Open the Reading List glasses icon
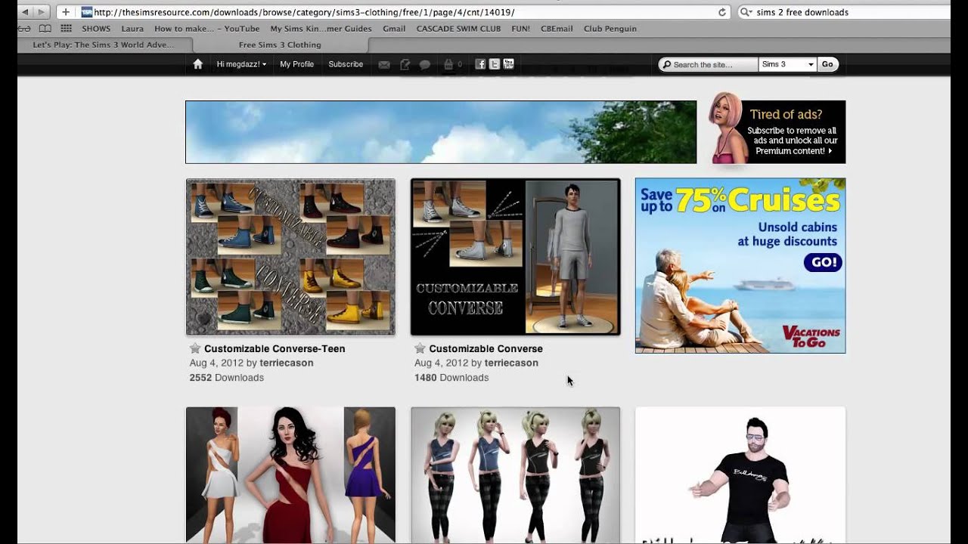The width and height of the screenshot is (968, 544). tap(24, 29)
